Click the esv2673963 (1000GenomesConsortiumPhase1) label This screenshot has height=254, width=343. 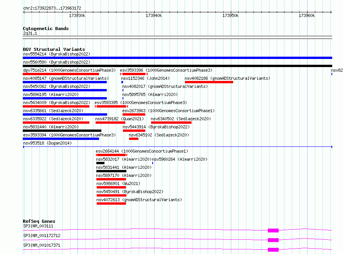click(x=168, y=111)
